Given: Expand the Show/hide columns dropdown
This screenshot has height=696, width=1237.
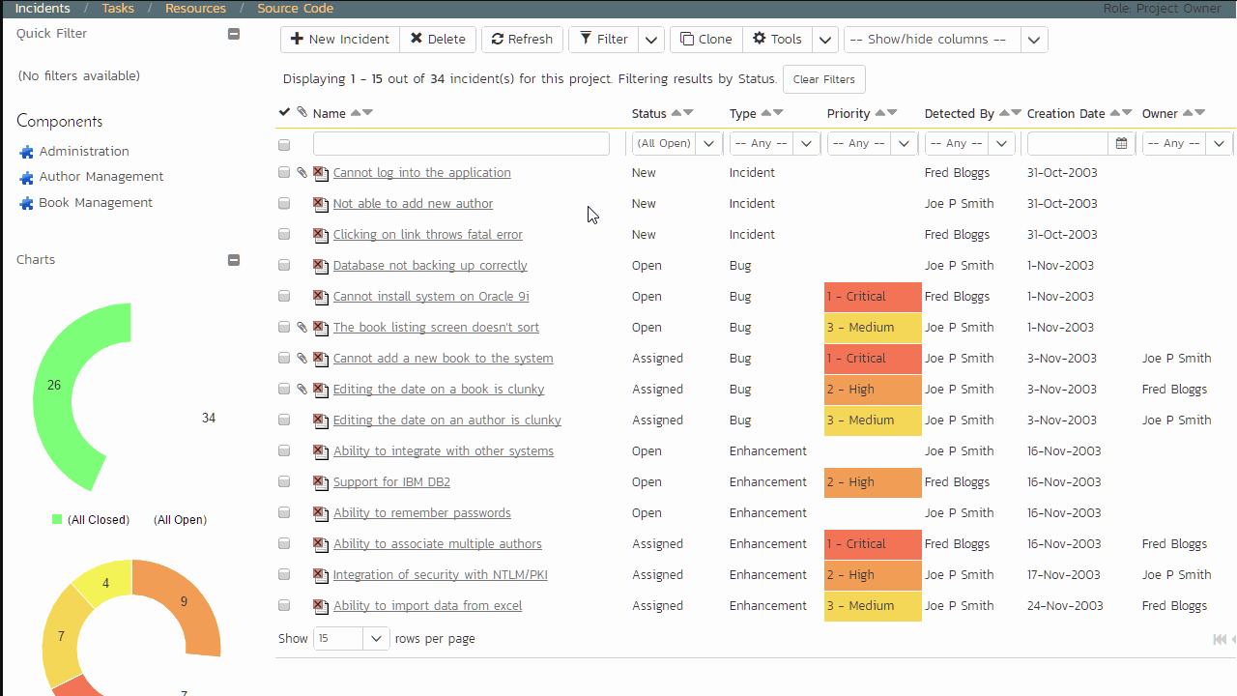Looking at the screenshot, I should click(1034, 39).
